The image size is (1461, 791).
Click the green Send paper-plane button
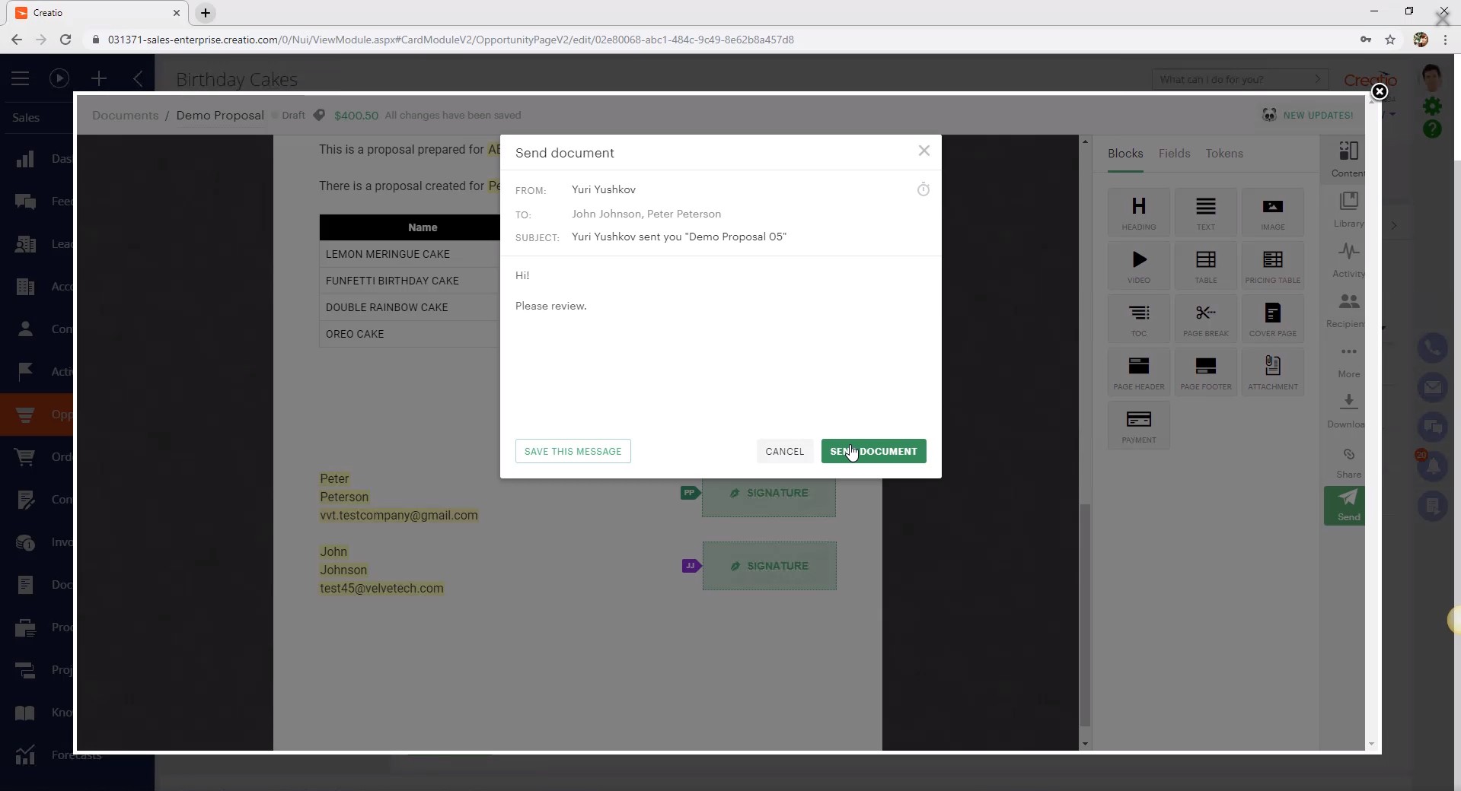tap(1347, 504)
